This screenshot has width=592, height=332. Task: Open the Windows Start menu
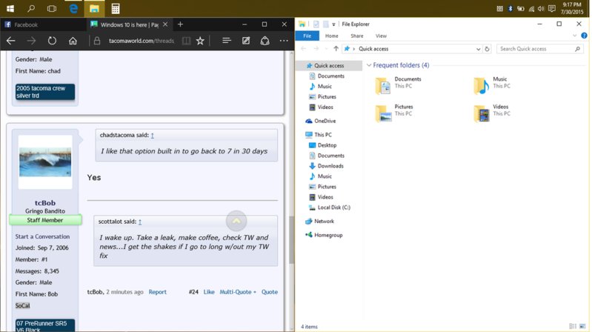(x=10, y=8)
